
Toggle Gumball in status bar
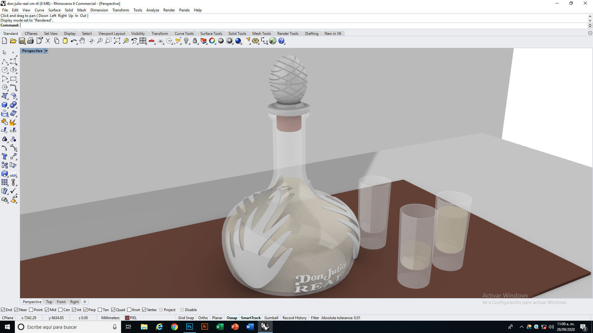[271, 318]
